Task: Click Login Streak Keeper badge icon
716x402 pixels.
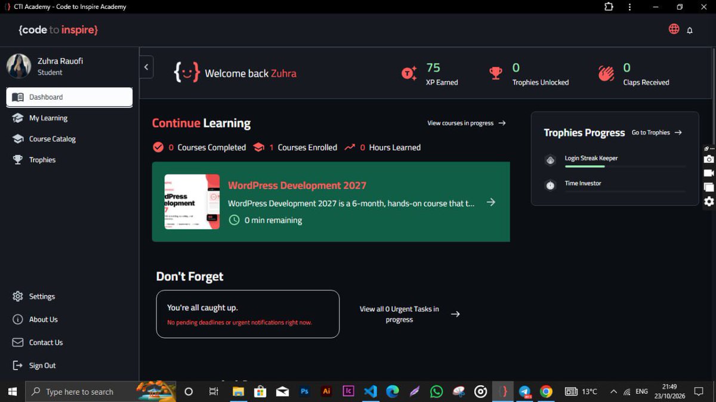Action: (x=550, y=160)
